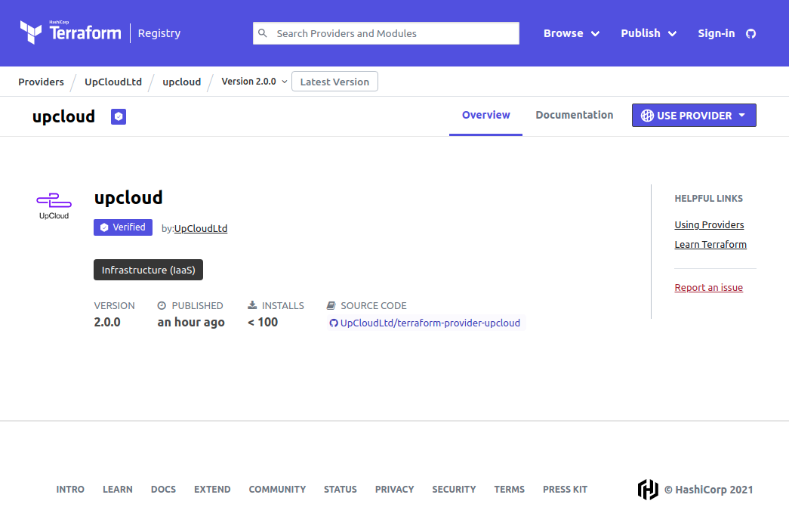Click the Terraform logo in header
The height and width of the screenshot is (507, 789).
pos(70,32)
